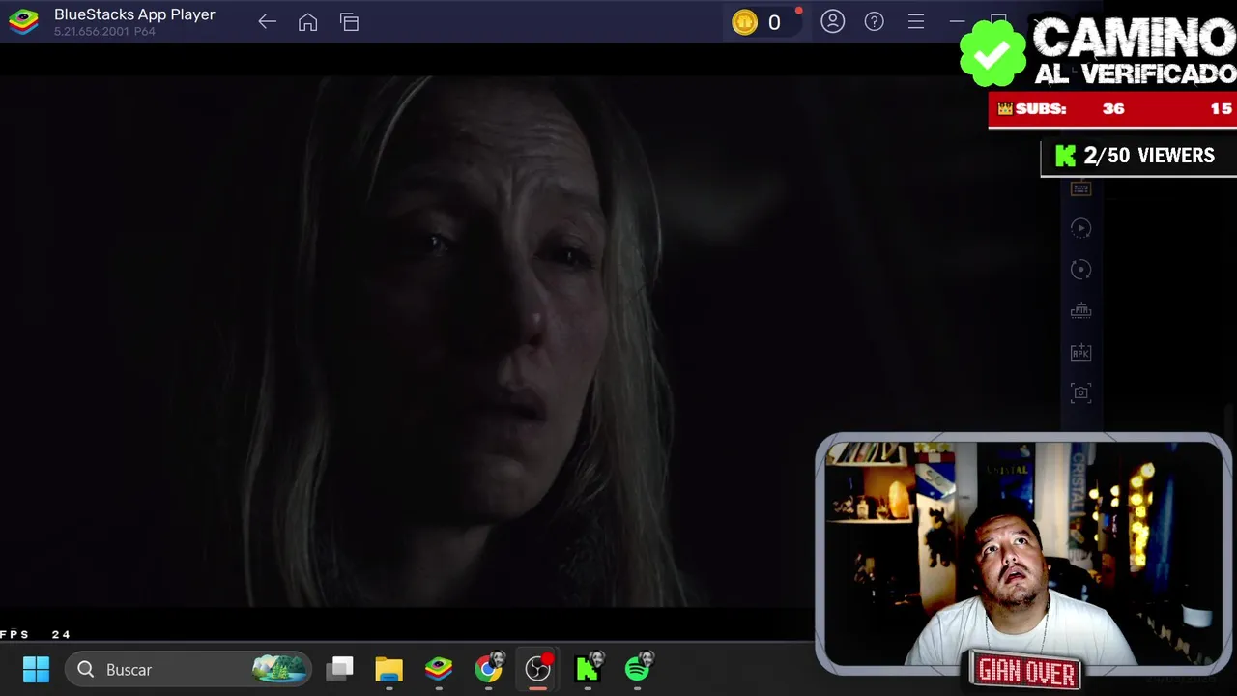Take screenshot using sidebar camera icon

(x=1080, y=392)
